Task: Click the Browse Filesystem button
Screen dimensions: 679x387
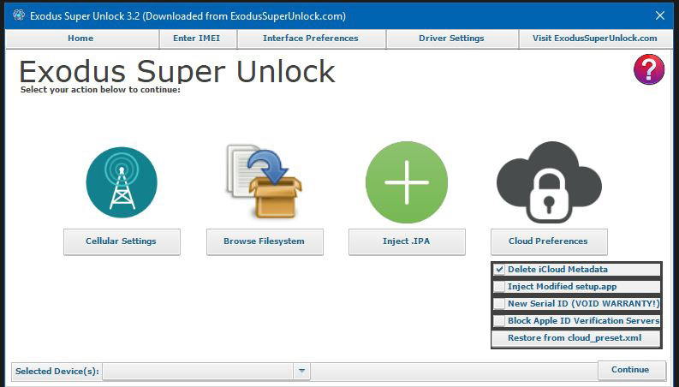Action: [265, 241]
